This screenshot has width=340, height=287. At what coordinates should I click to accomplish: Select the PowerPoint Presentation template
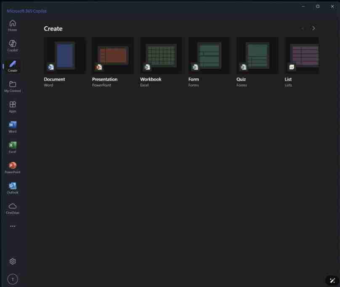pyautogui.click(x=112, y=55)
